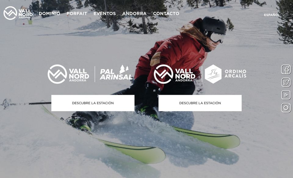This screenshot has height=178, width=293.
Task: Click the Vallnord logo in the header
Action: (x=18, y=13)
